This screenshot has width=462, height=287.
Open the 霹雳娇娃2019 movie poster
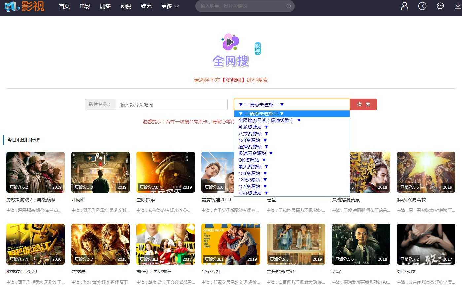click(x=218, y=172)
